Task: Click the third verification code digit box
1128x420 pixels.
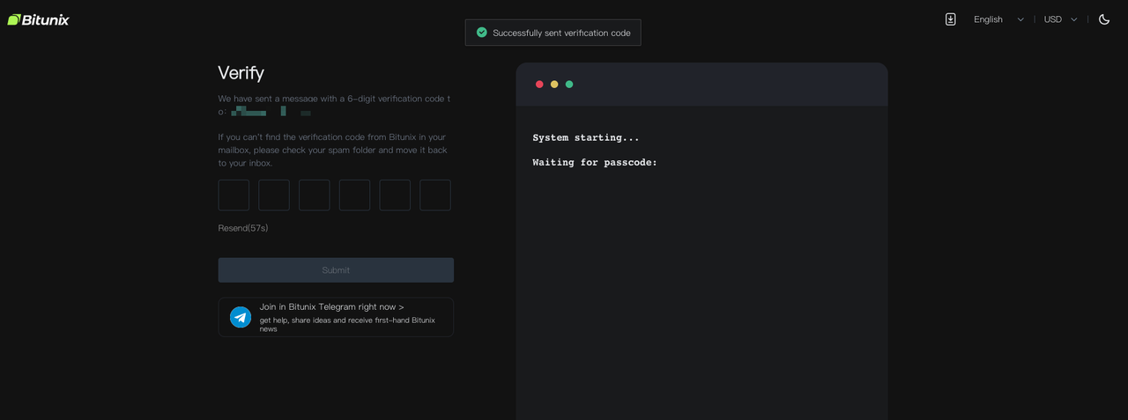Action: [x=315, y=195]
